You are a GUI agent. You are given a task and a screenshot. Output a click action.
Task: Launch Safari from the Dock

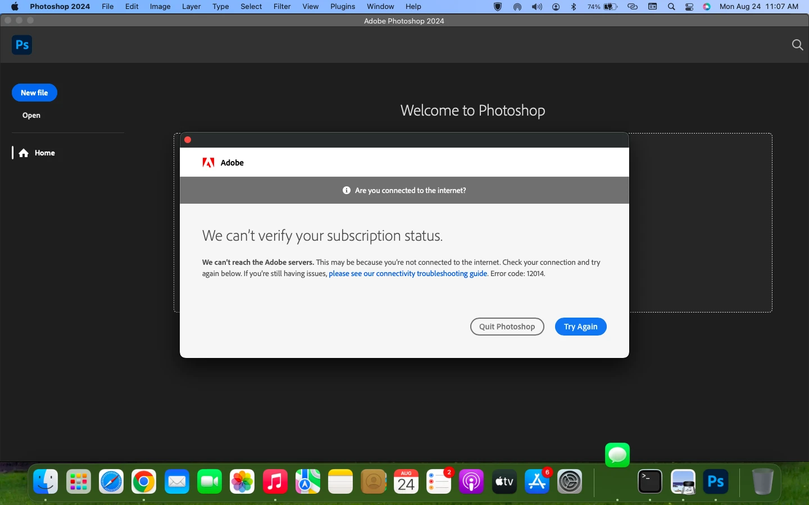[x=111, y=481]
